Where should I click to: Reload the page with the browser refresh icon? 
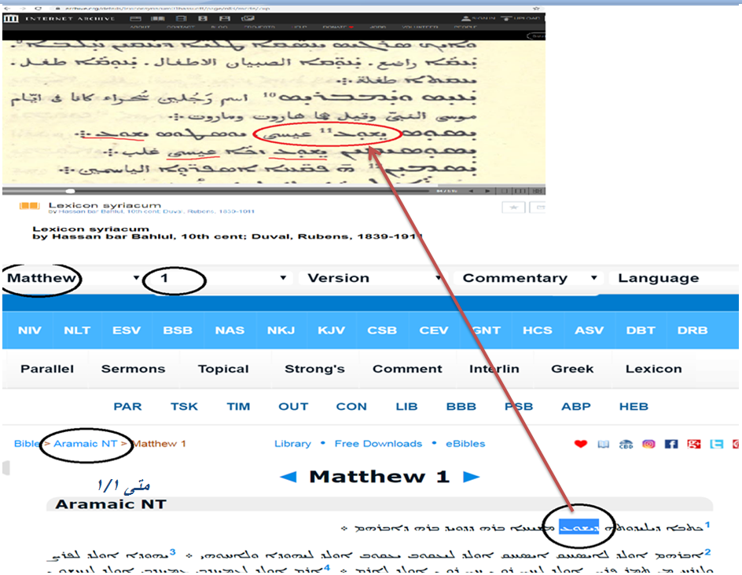pos(39,8)
